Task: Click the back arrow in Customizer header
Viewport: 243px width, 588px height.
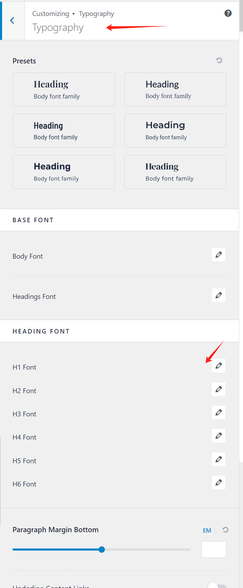Action: pos(12,21)
